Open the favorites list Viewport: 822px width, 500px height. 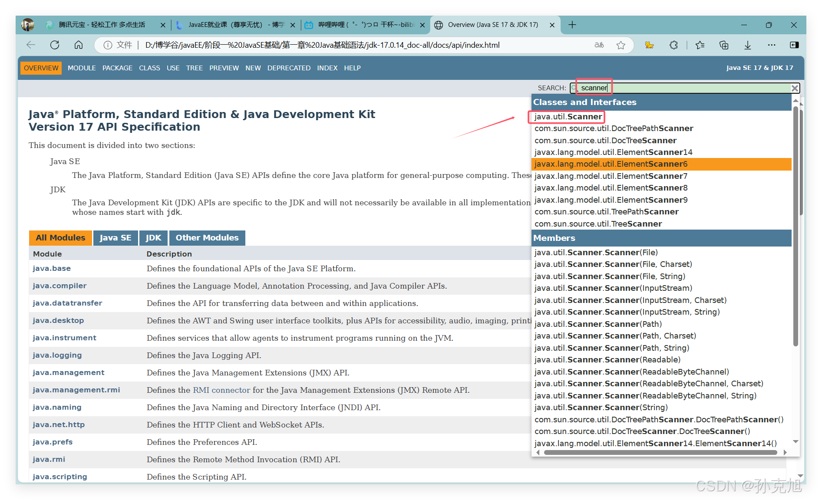(700, 45)
